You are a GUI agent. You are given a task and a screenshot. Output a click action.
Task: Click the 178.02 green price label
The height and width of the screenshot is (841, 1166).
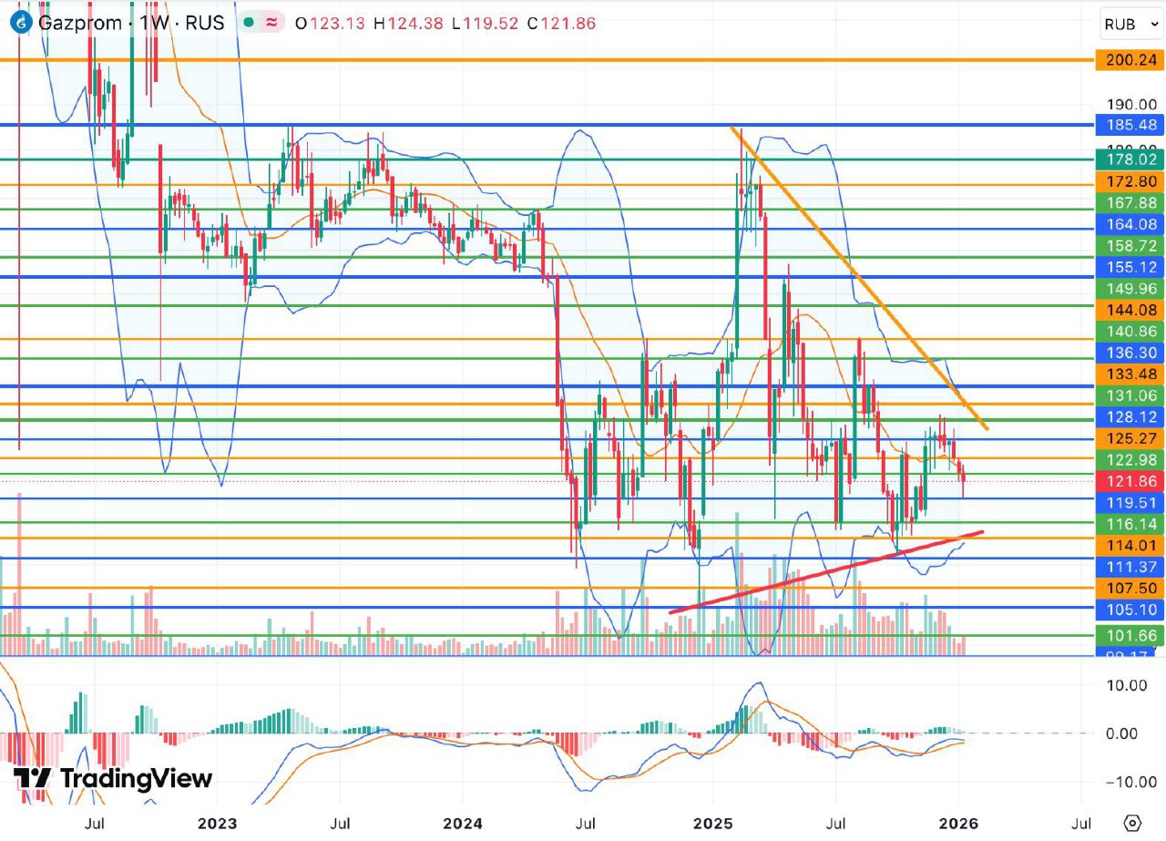point(1128,159)
